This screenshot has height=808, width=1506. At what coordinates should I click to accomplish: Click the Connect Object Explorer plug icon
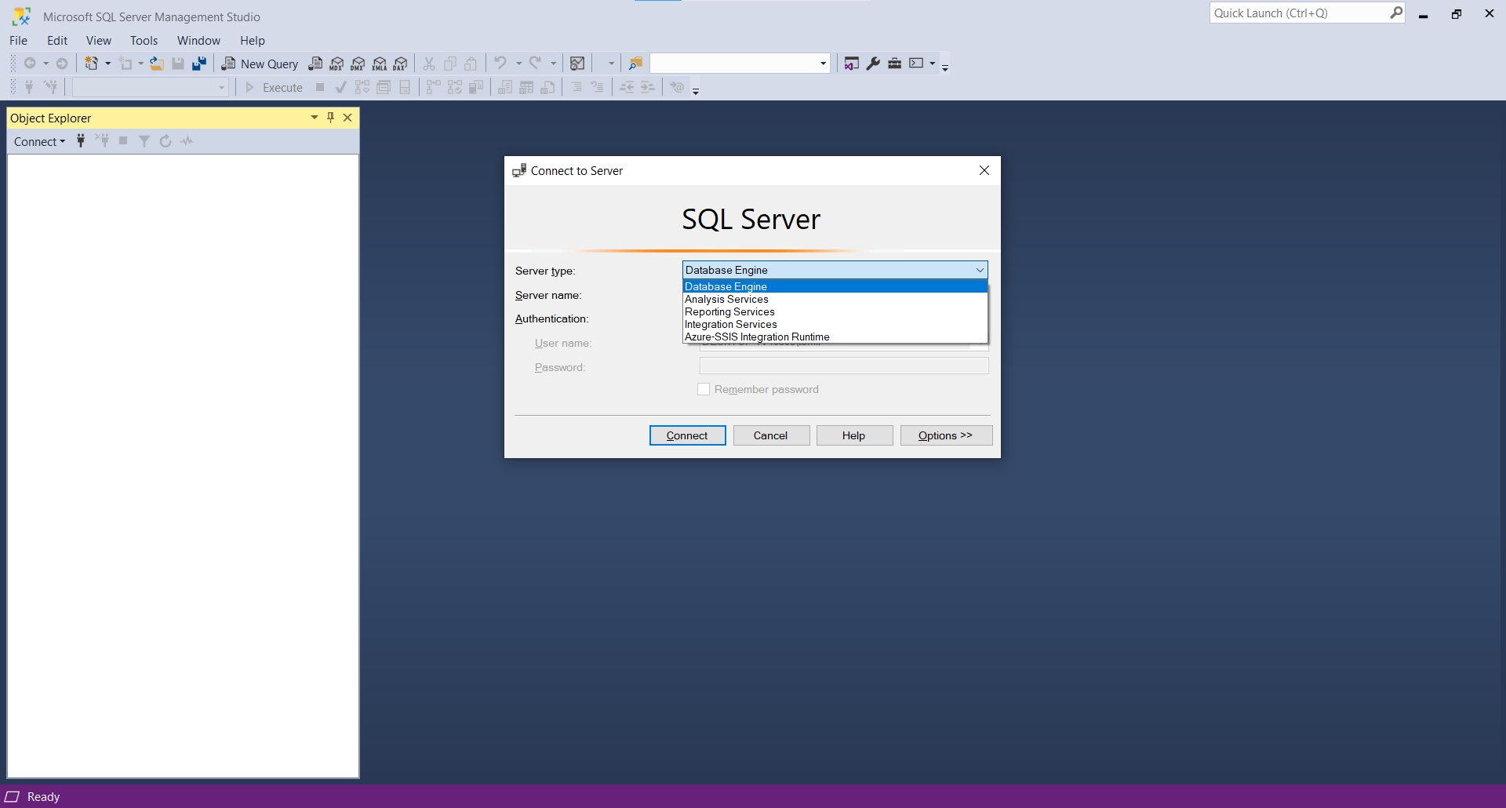point(81,141)
